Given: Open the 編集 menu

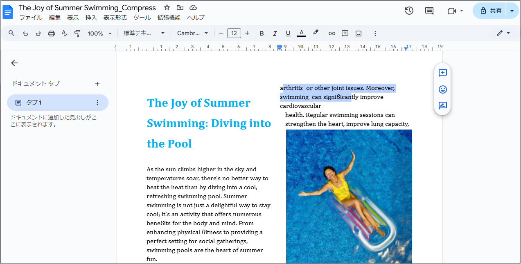Looking at the screenshot, I should (x=55, y=18).
